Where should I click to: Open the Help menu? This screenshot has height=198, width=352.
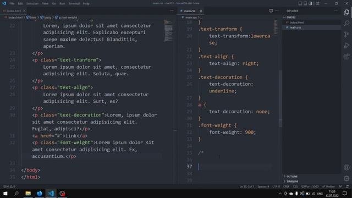coord(86,3)
